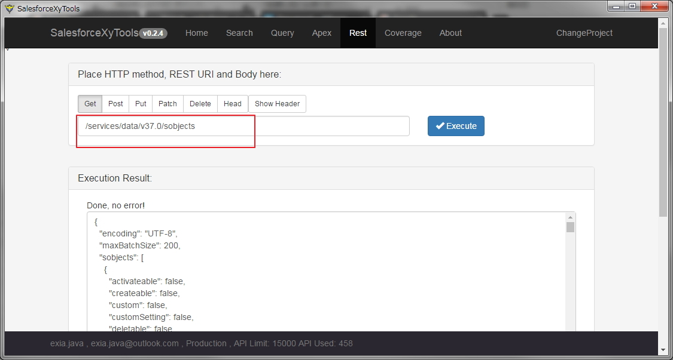Select the Patch HTTP method
The image size is (673, 360).
pyautogui.click(x=168, y=104)
